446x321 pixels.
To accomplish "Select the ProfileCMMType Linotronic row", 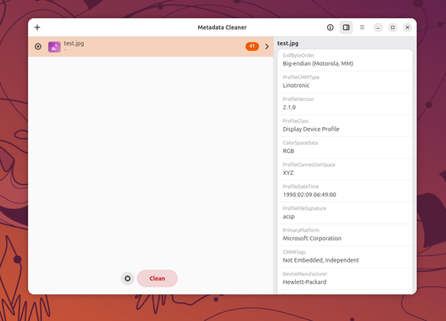I will (x=345, y=81).
